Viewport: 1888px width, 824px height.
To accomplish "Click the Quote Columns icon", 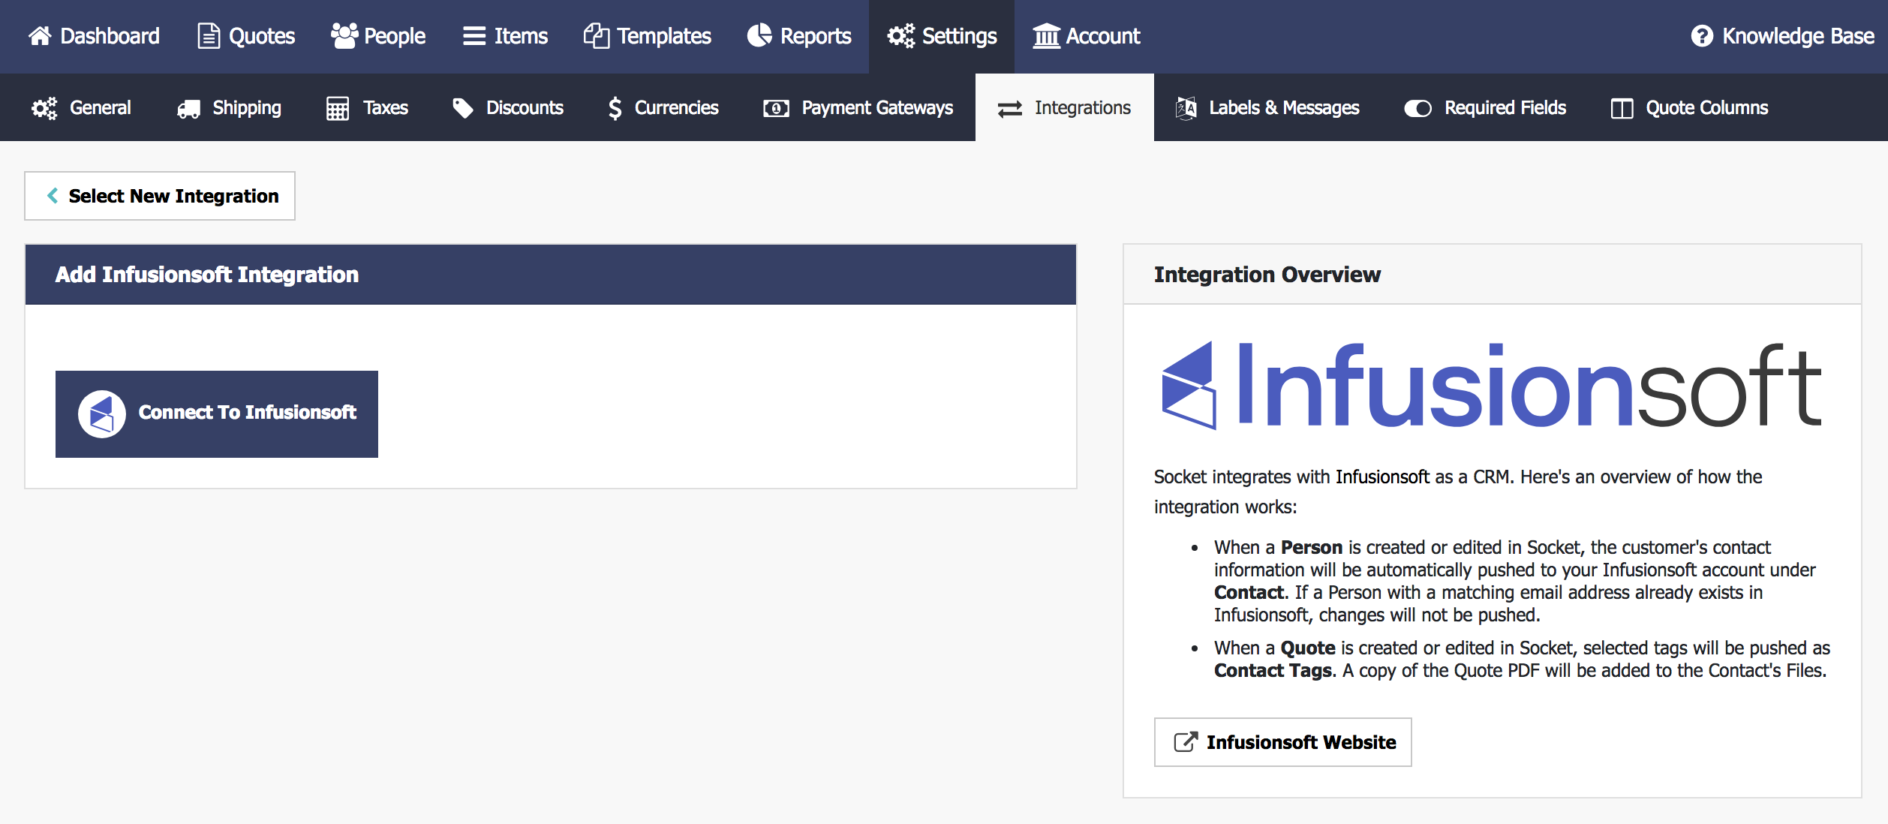I will [x=1622, y=109].
